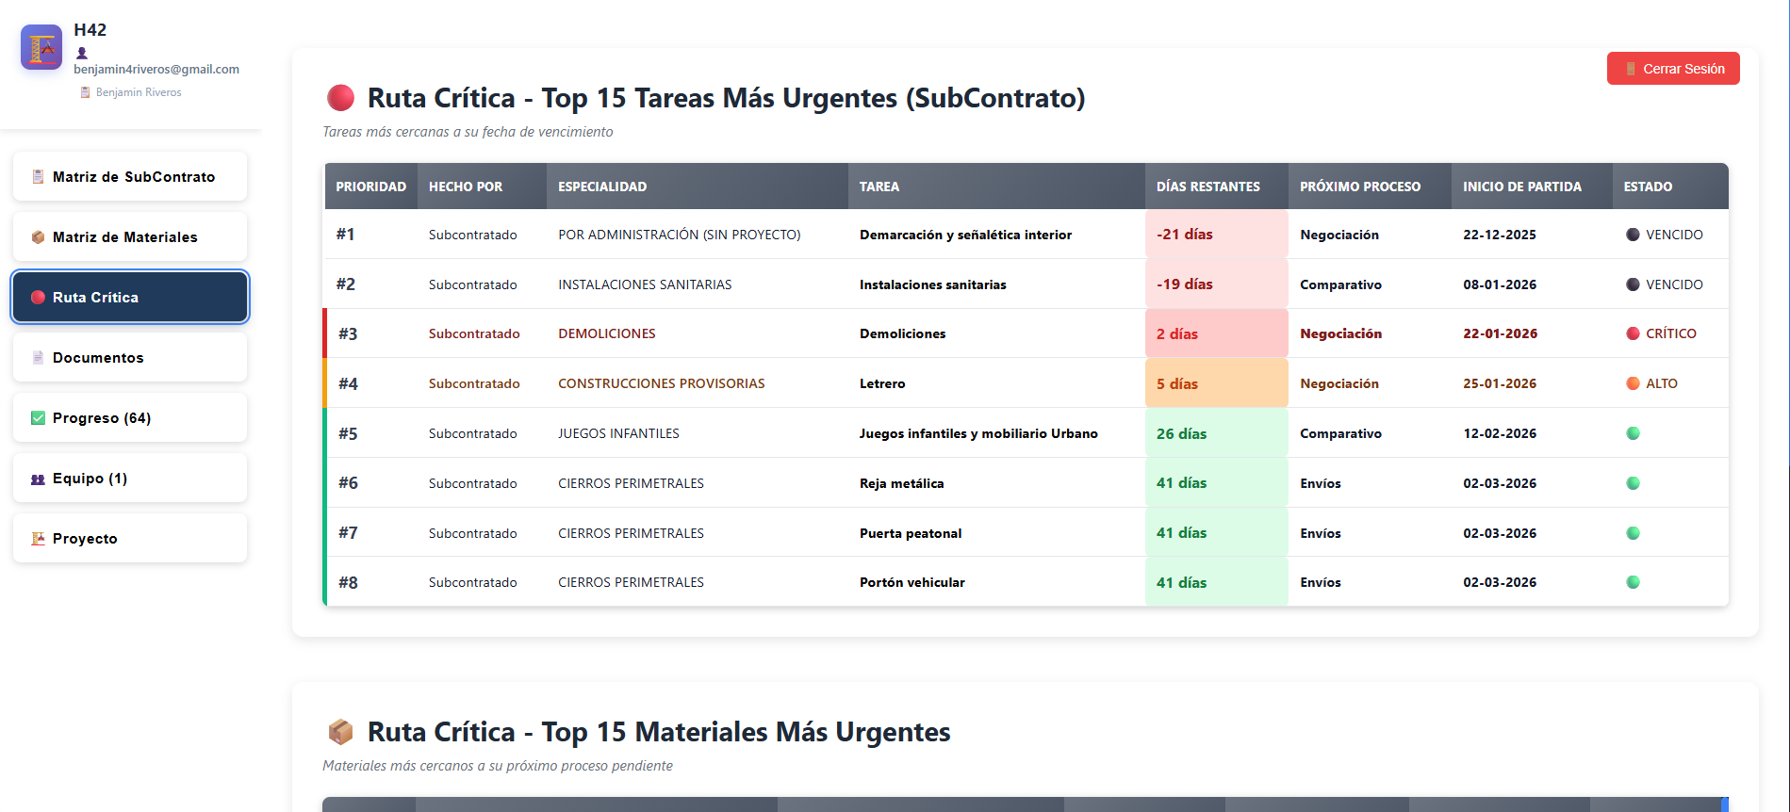Sort by the DÍAS RESTANTES column header

click(1207, 187)
